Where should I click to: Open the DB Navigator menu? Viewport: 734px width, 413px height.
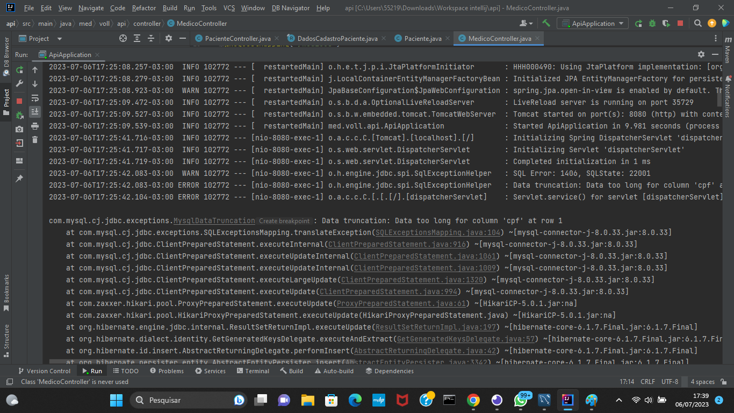pos(291,8)
